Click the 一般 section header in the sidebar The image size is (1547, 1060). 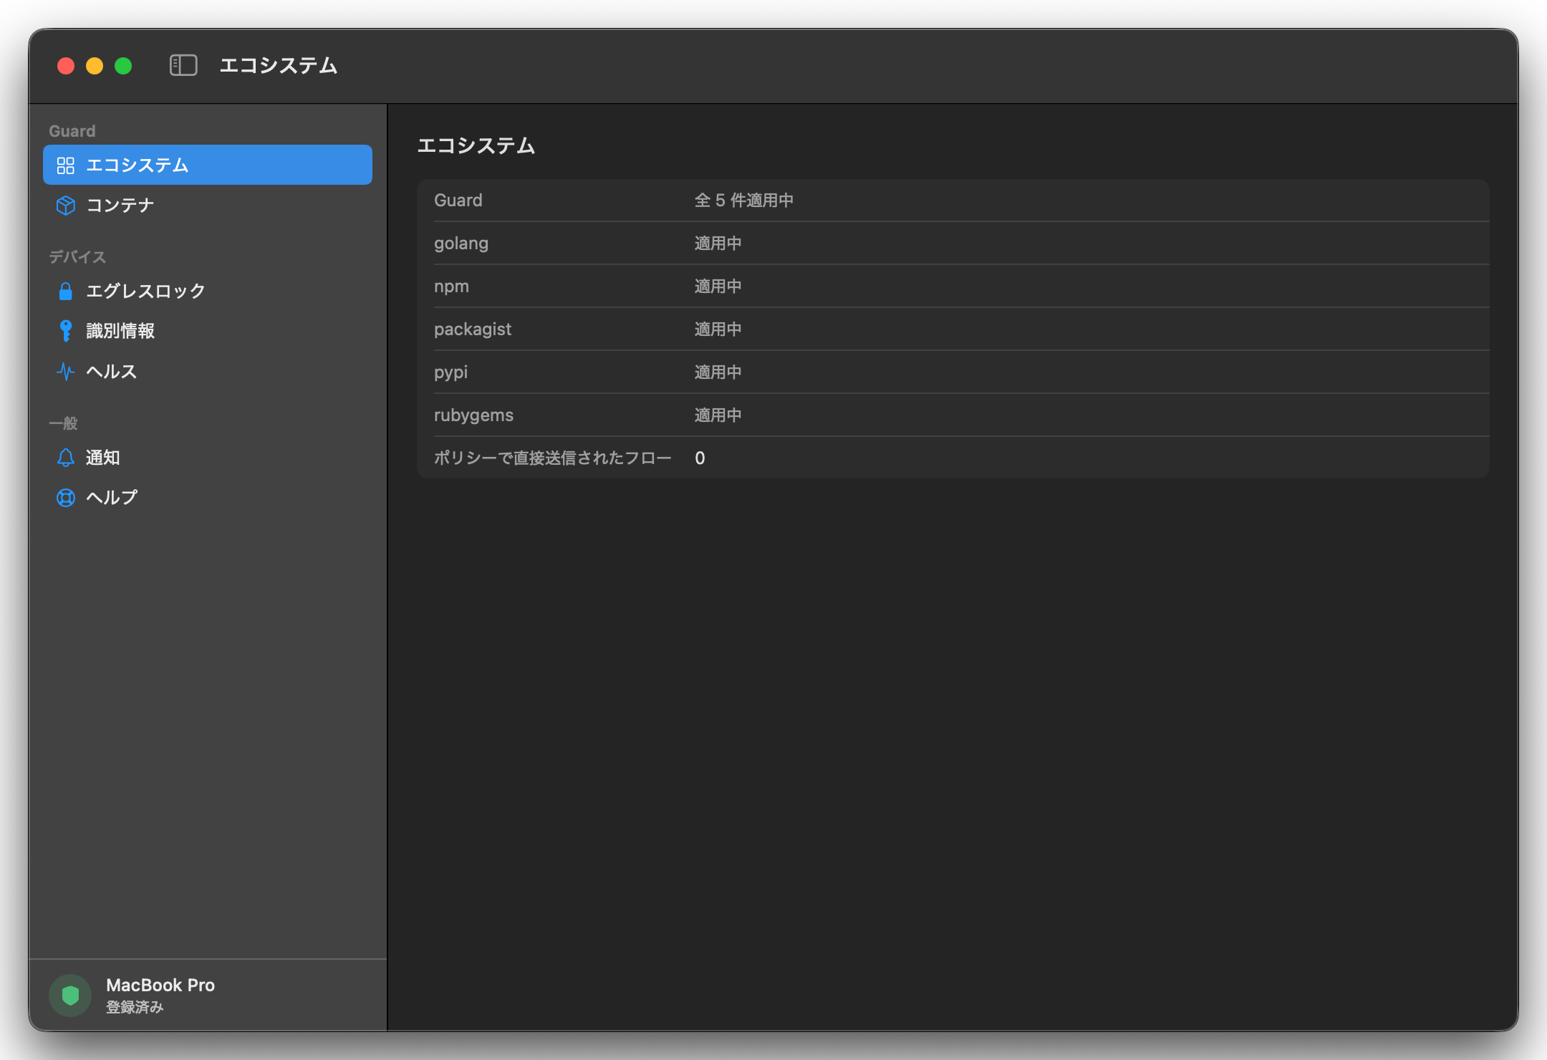tap(63, 423)
